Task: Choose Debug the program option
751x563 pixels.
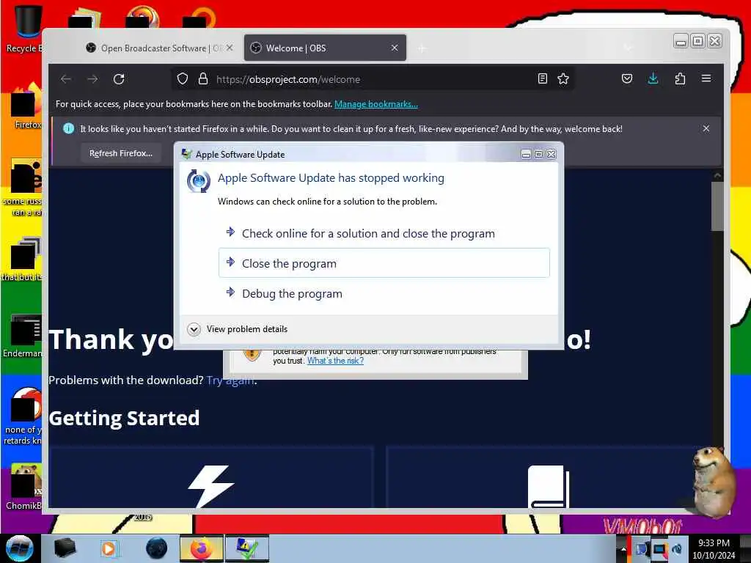Action: [384, 293]
